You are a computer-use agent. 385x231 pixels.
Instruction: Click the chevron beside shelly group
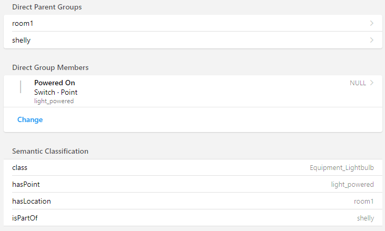372,40
